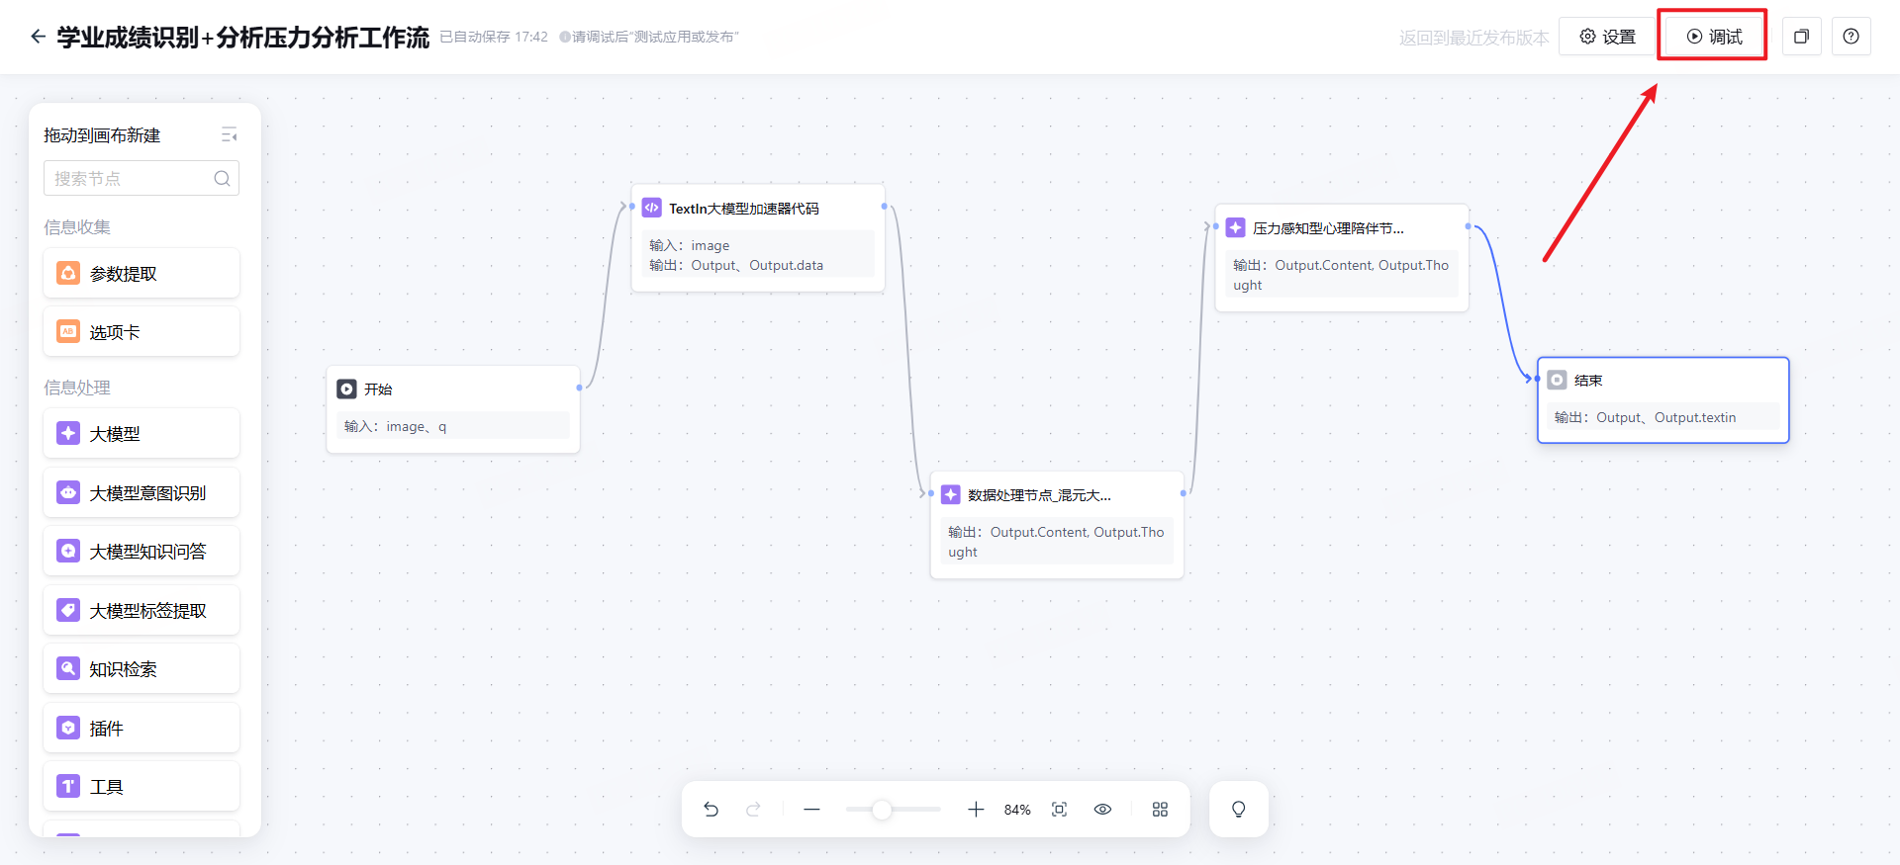Zoom in with the plus icon
Viewport: 1900px width, 865px height.
[x=976, y=810]
